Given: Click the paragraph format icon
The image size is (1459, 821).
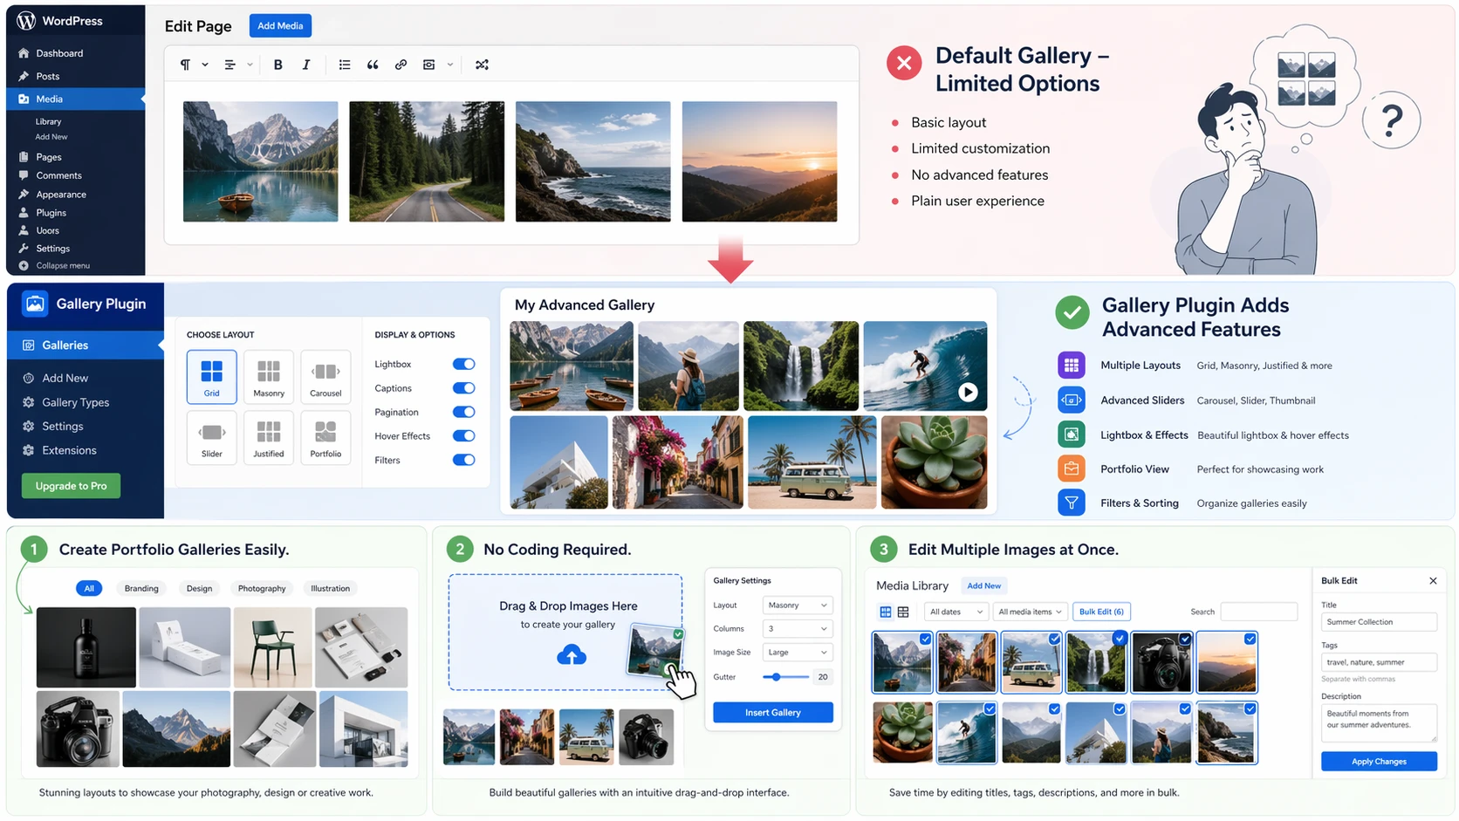Looking at the screenshot, I should click(x=185, y=65).
